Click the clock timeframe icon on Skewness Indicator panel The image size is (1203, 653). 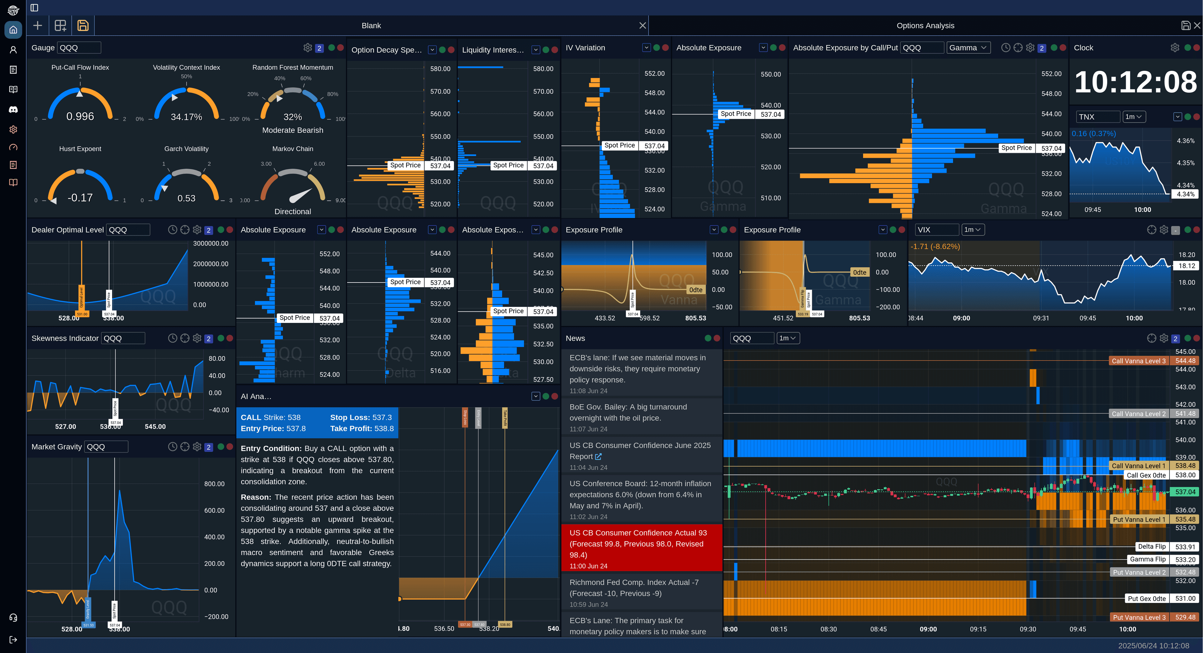coord(173,338)
